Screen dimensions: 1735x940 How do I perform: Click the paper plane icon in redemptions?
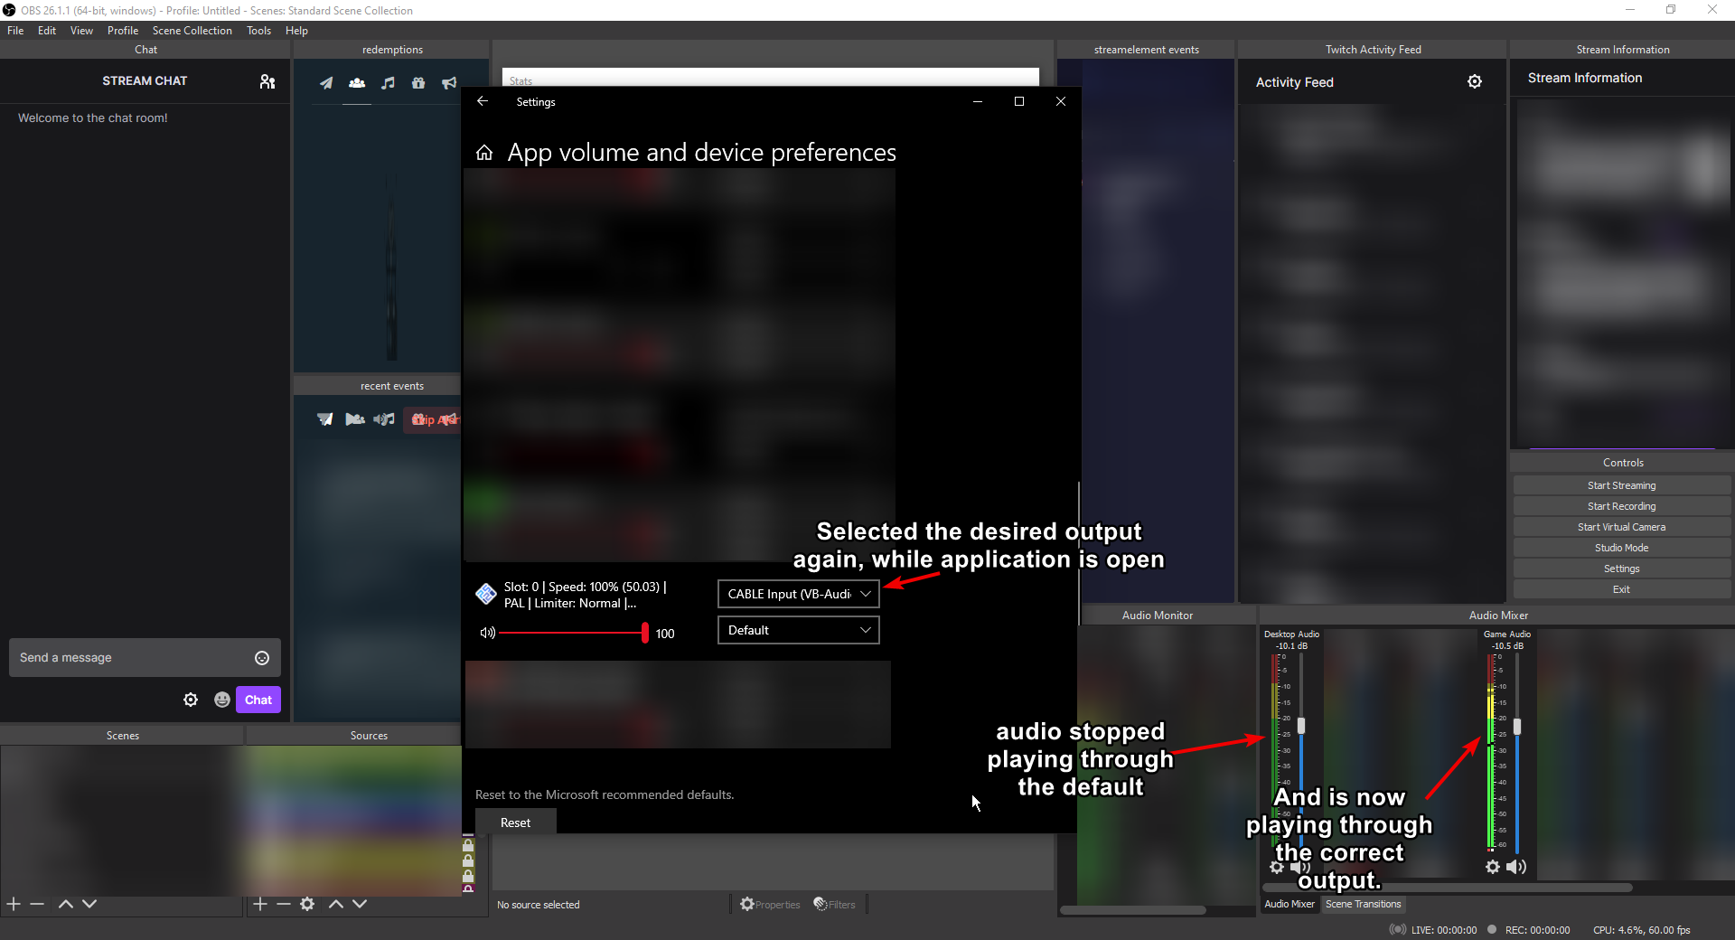coord(326,83)
